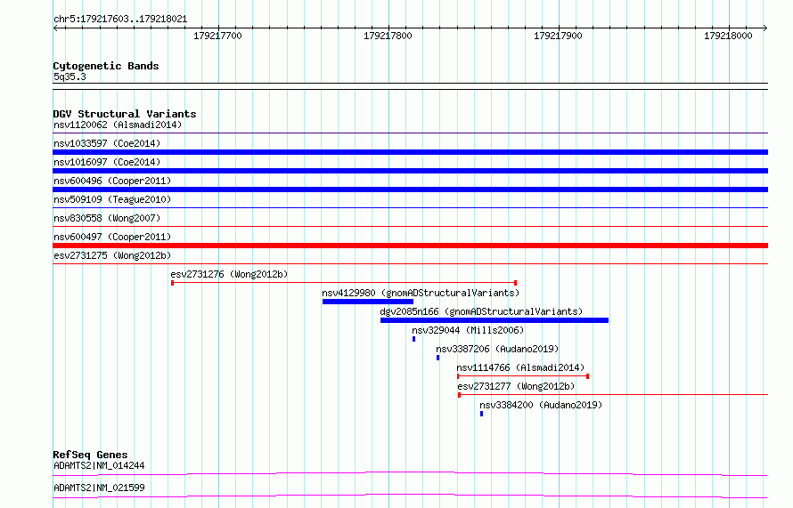This screenshot has width=793, height=508.
Task: Open the ADAMTS2|NM_014244 gene label
Action: (99, 465)
